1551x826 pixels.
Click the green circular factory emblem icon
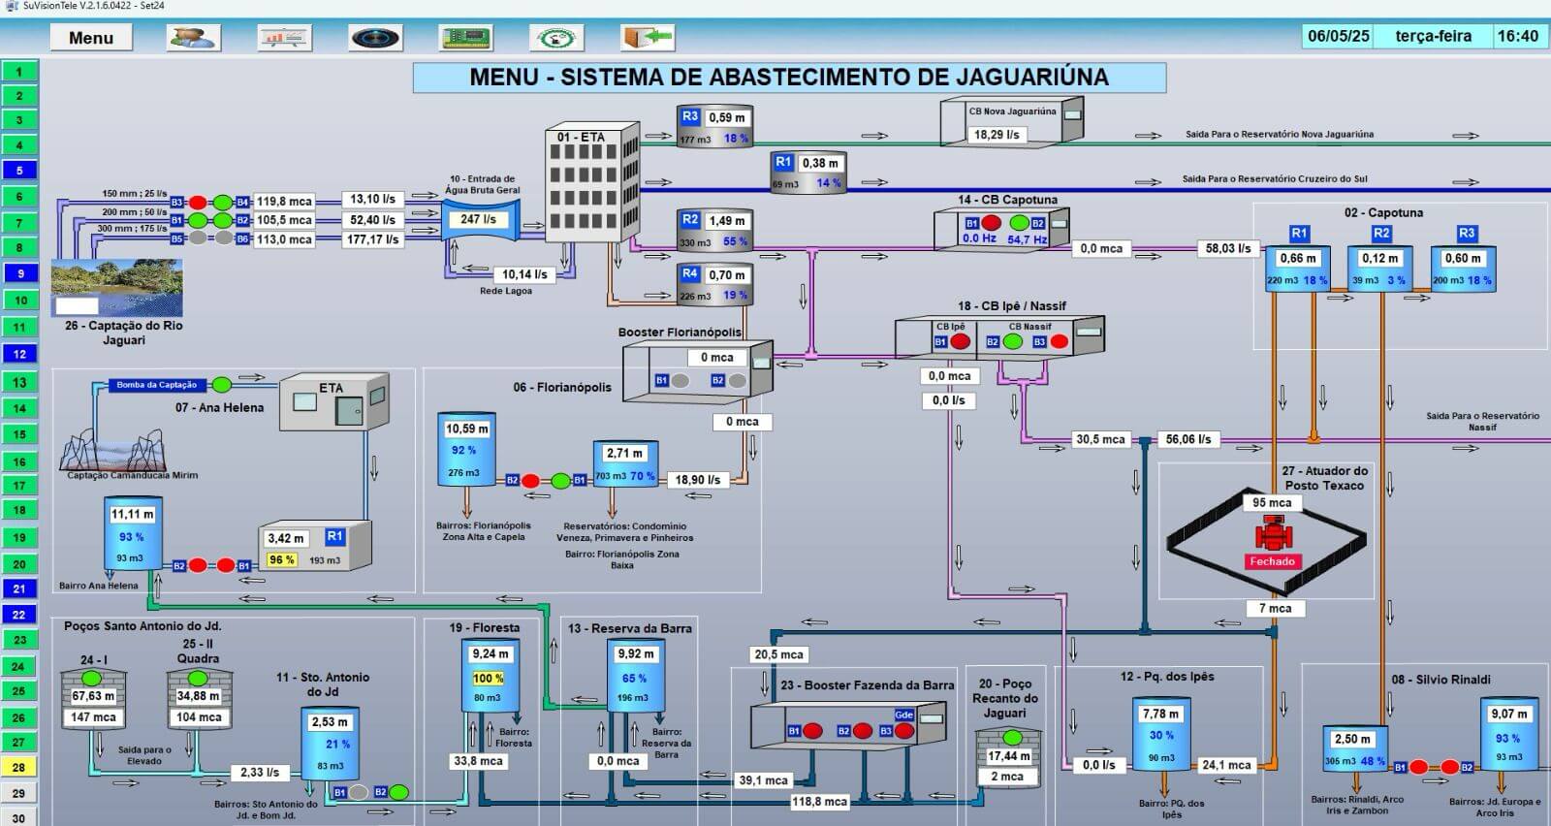click(x=556, y=38)
